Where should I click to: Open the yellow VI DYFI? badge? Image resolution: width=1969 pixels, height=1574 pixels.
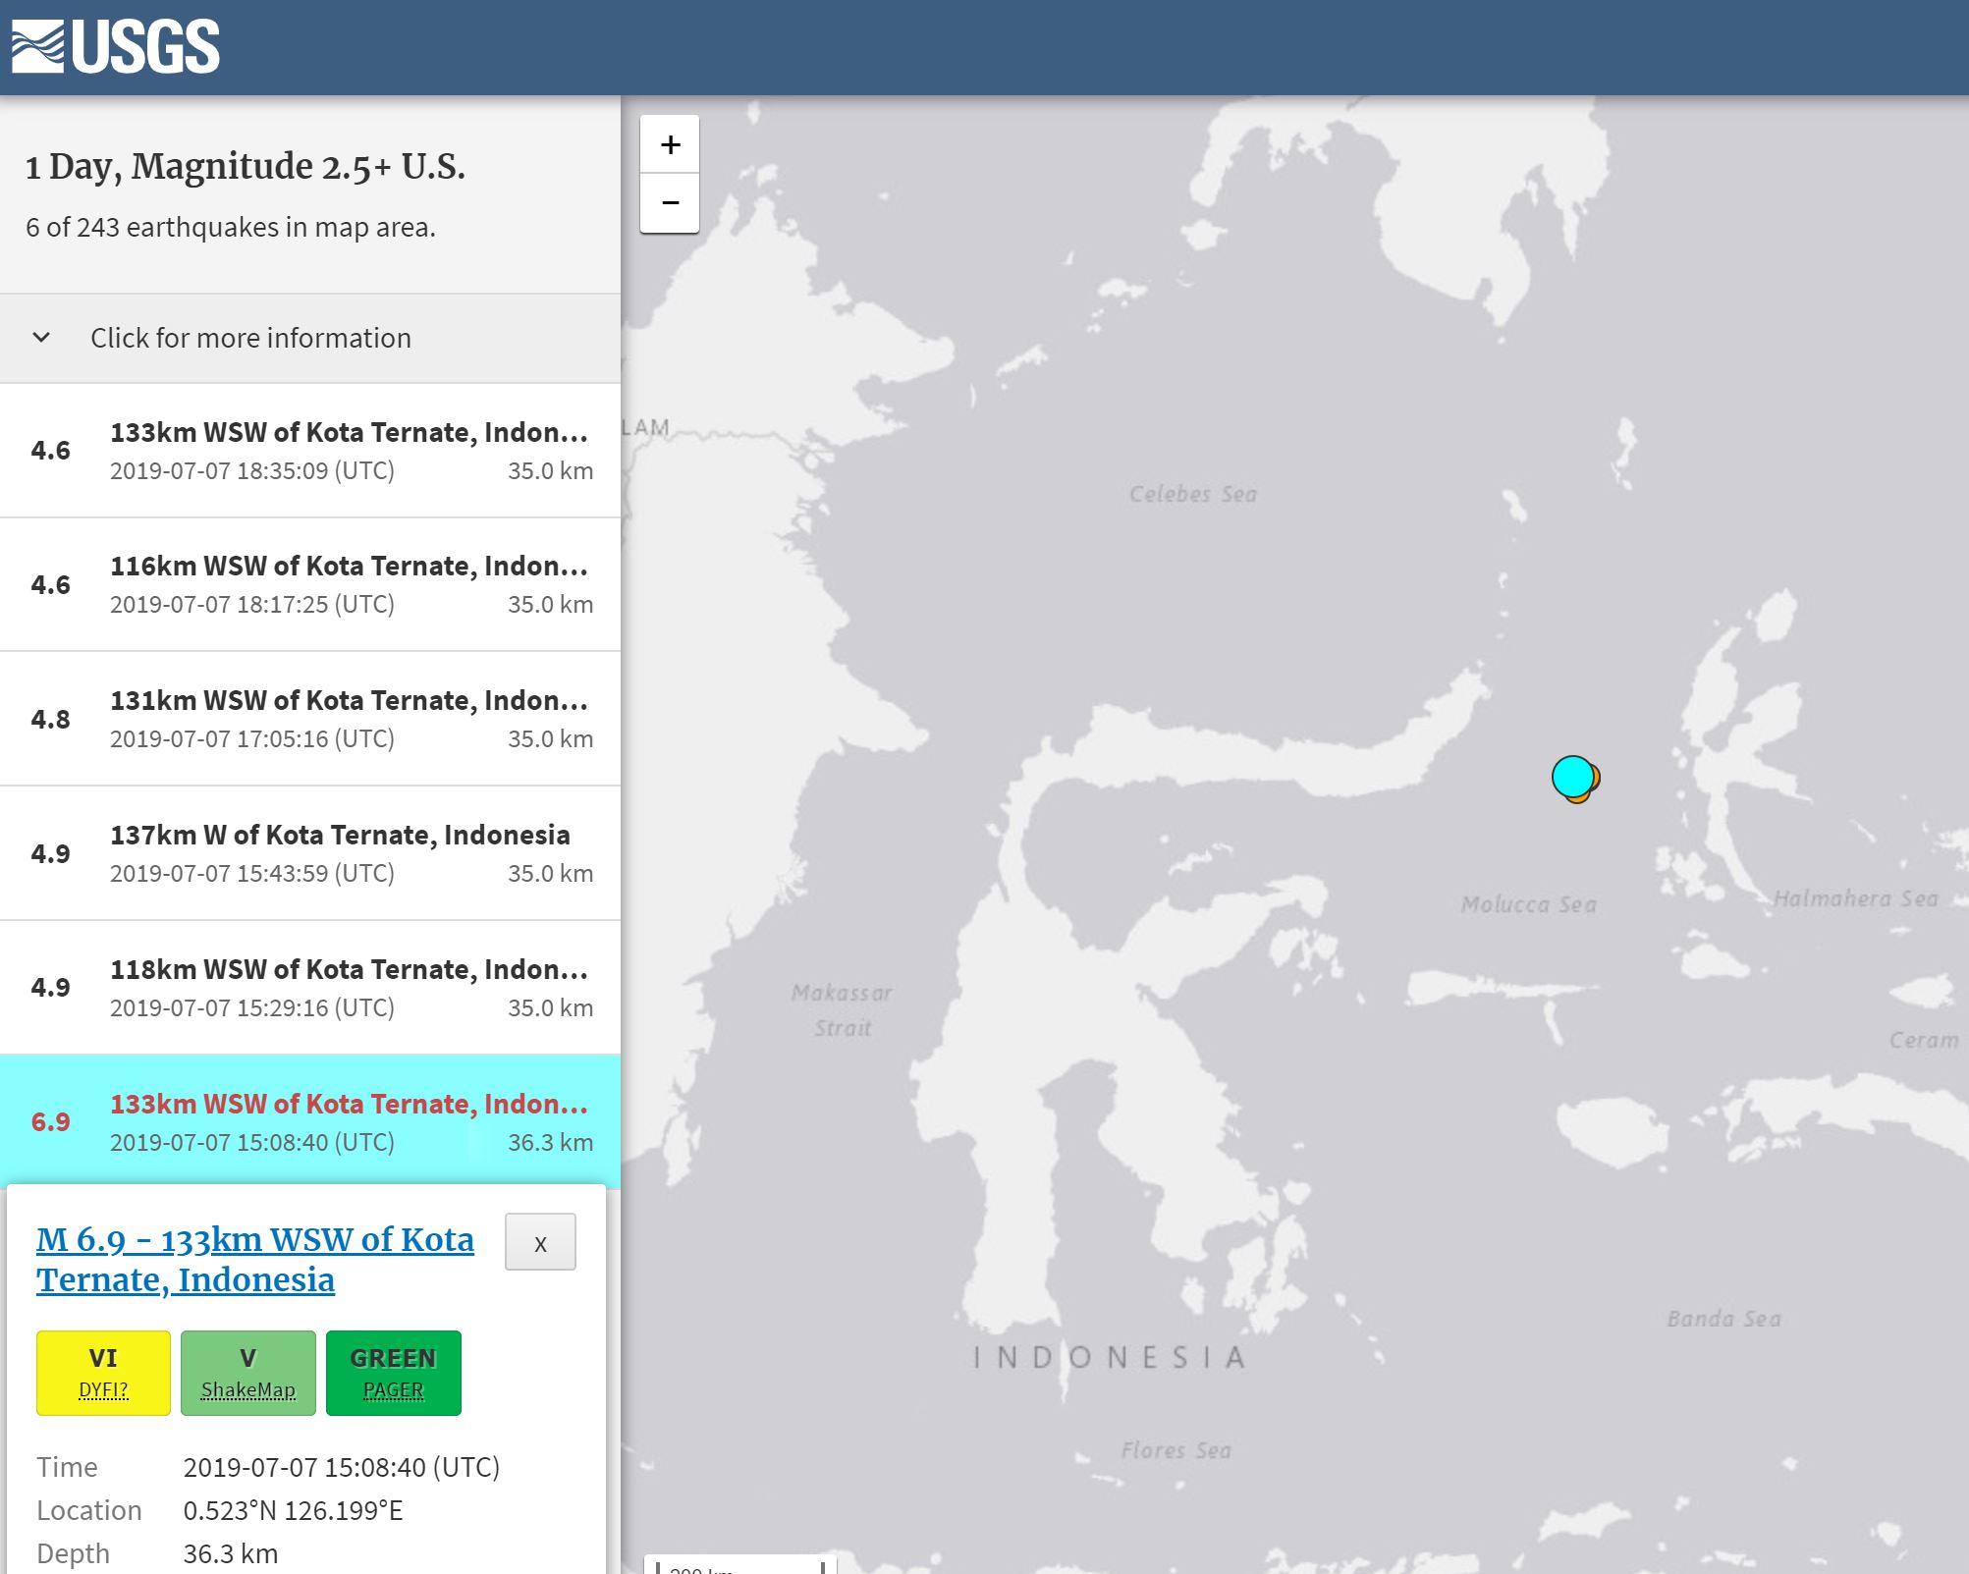pyautogui.click(x=103, y=1372)
